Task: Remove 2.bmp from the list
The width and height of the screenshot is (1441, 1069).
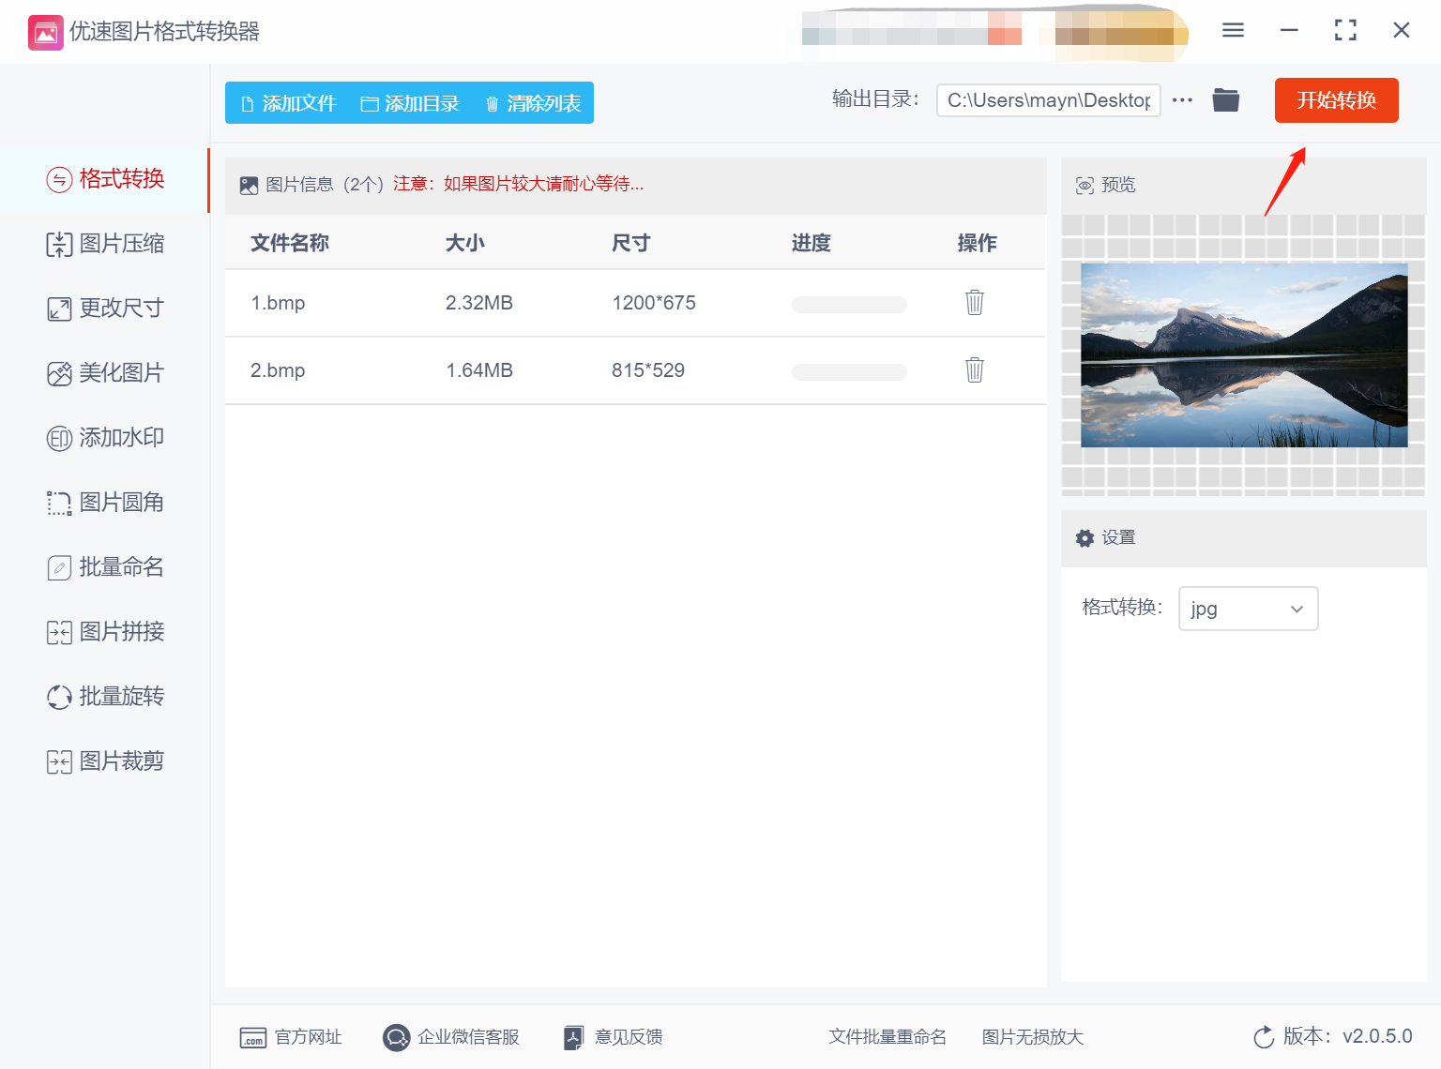Action: tap(974, 369)
